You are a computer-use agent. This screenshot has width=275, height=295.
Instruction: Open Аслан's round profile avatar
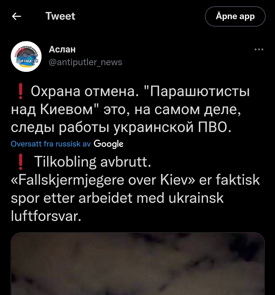coord(26,57)
